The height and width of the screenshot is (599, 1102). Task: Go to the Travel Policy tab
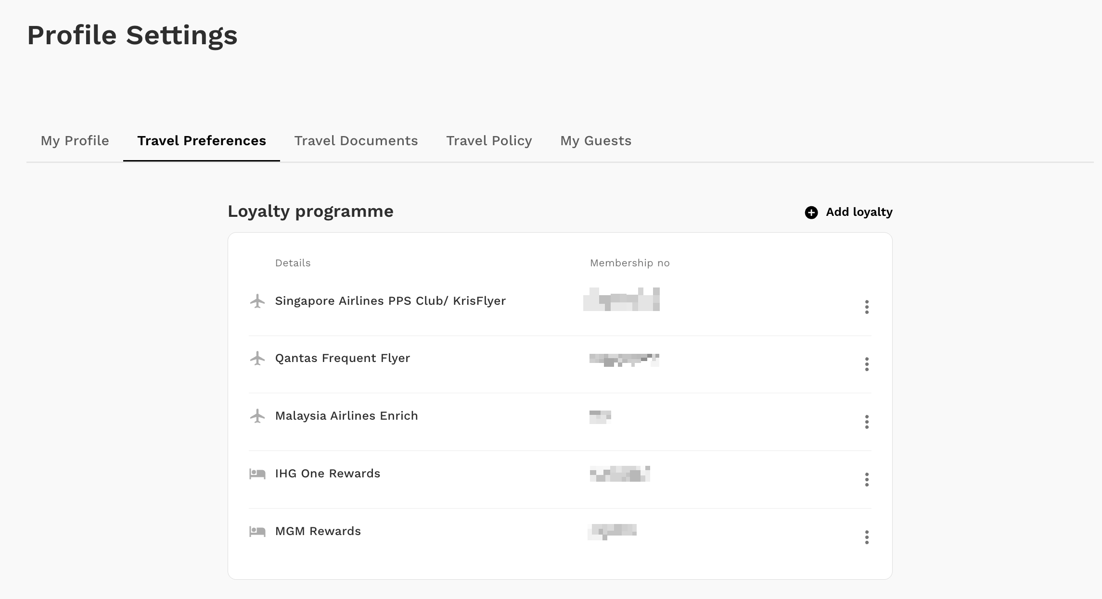tap(489, 140)
